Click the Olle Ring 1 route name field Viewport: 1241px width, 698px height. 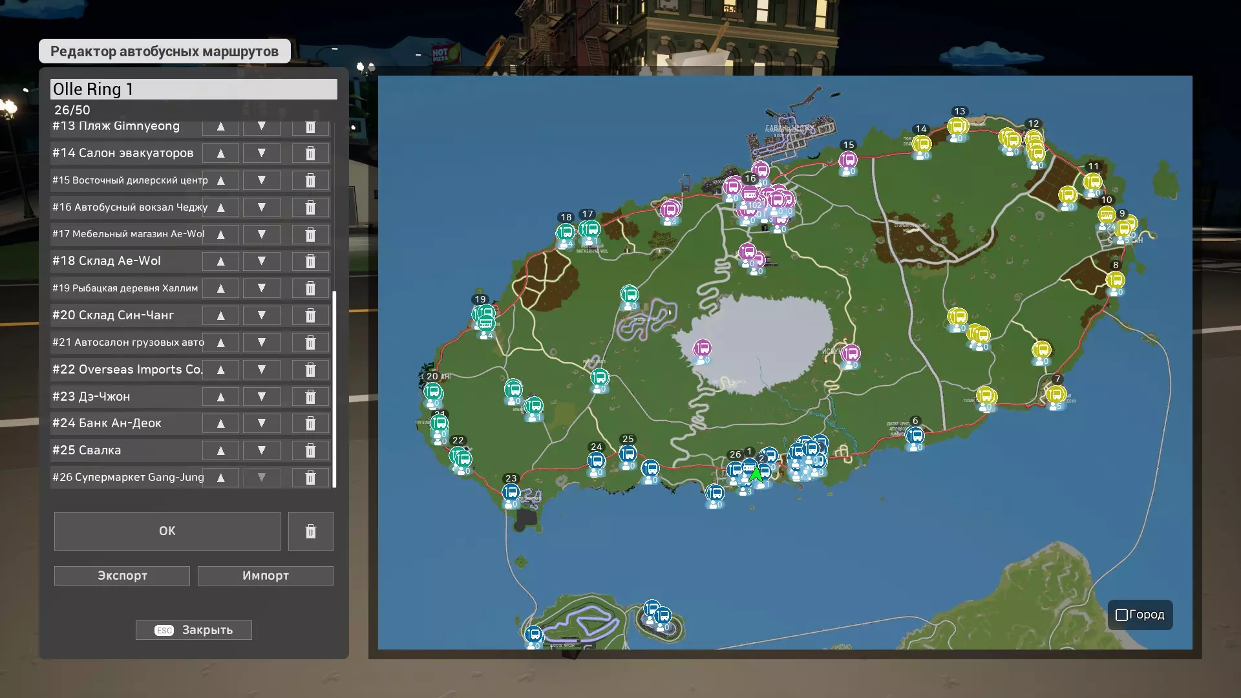194,89
